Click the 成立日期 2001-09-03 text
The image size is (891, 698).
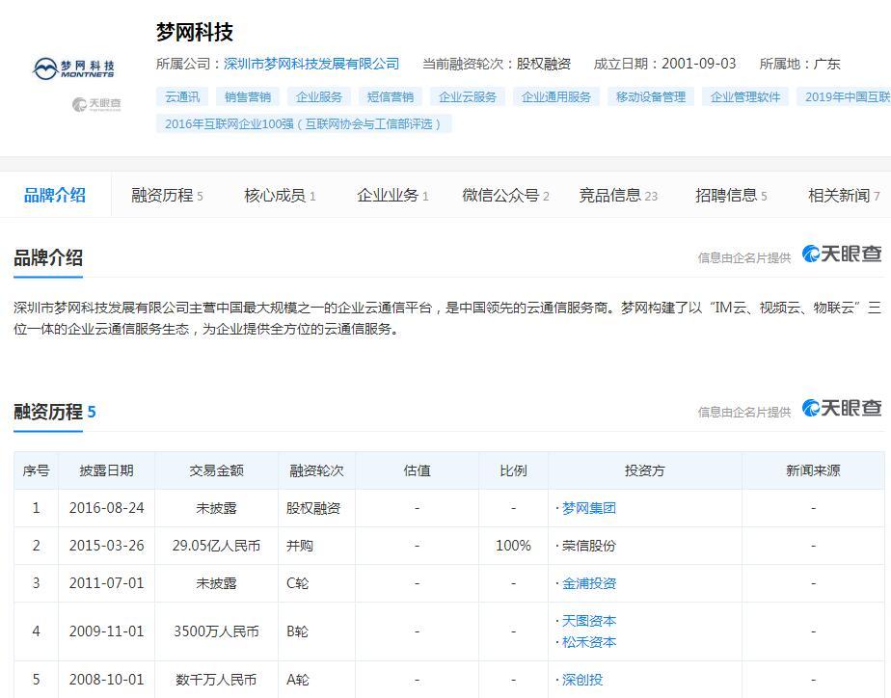pos(664,64)
